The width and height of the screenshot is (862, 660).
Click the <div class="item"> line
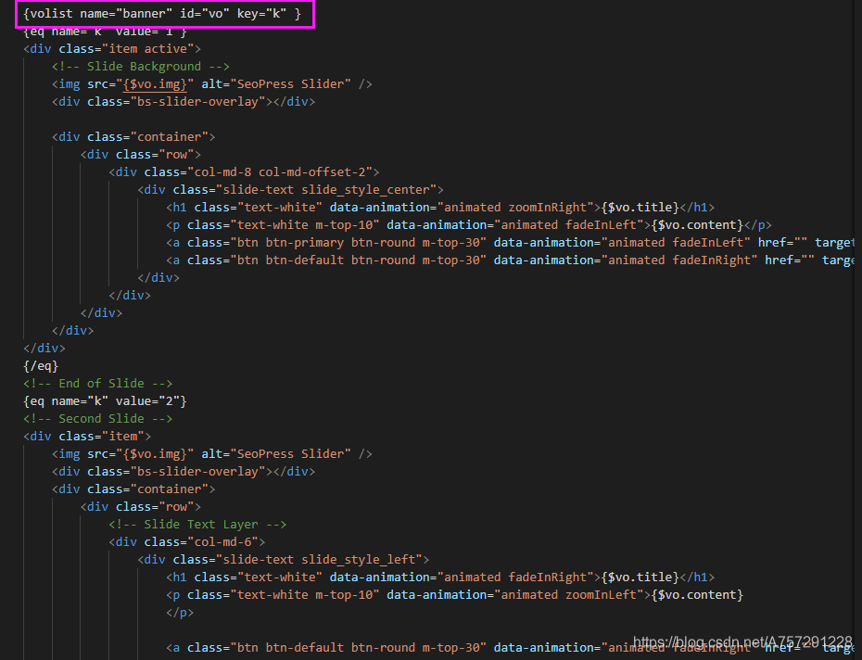(x=87, y=437)
